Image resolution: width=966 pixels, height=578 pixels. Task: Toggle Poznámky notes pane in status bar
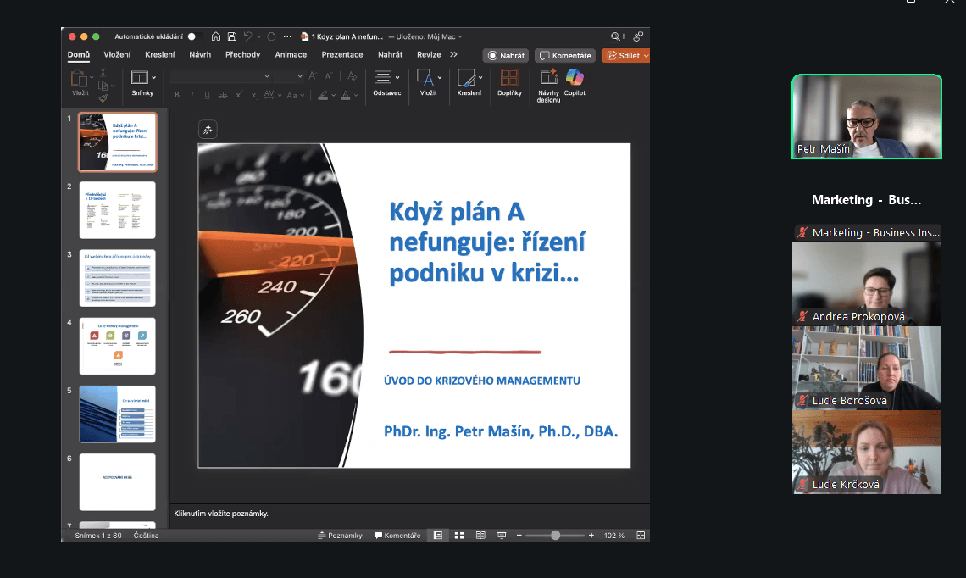pyautogui.click(x=340, y=536)
